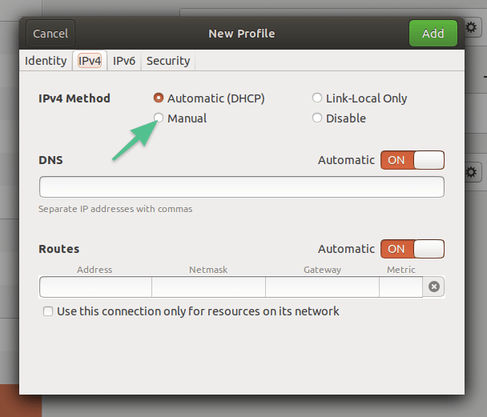Click the route Netmask field

(x=208, y=287)
